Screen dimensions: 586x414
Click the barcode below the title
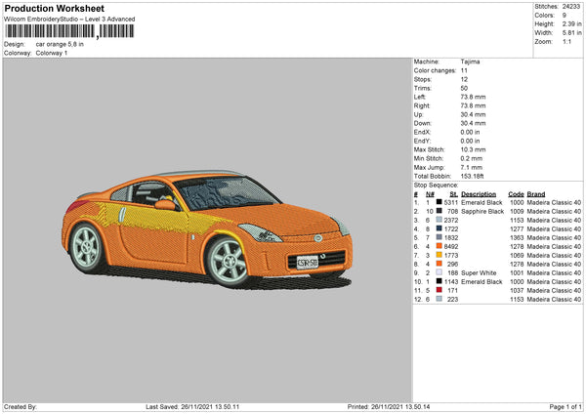(70, 31)
